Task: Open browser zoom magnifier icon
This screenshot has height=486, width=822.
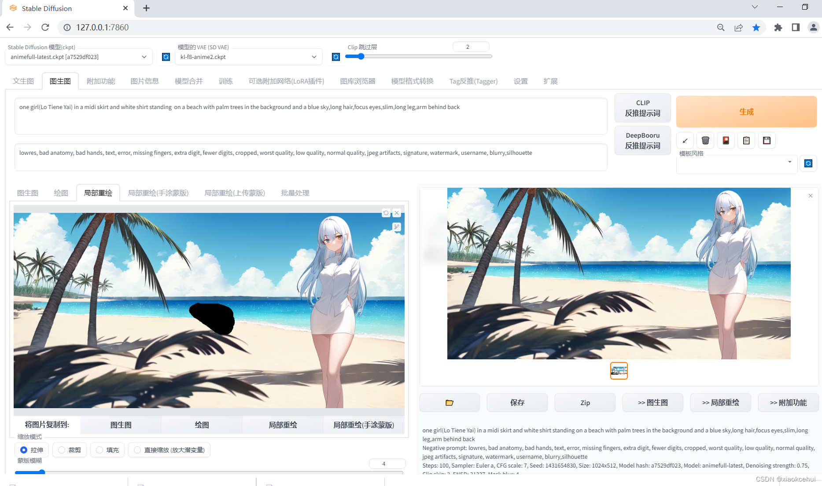Action: click(721, 28)
